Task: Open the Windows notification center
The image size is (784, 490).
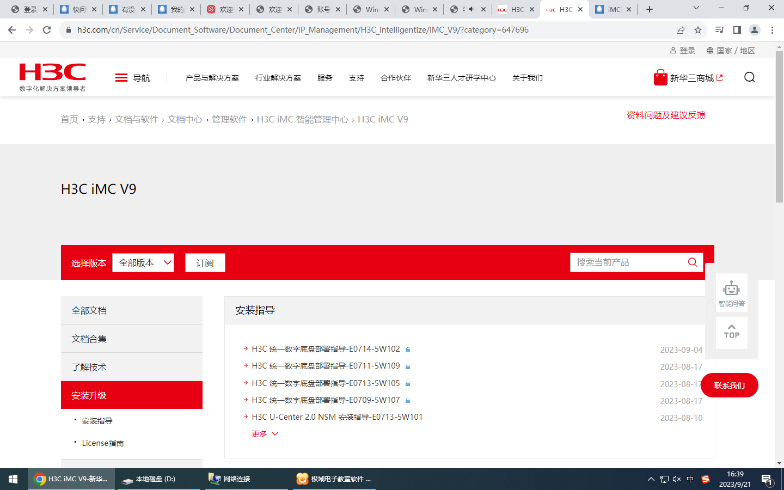Action: 768,480
